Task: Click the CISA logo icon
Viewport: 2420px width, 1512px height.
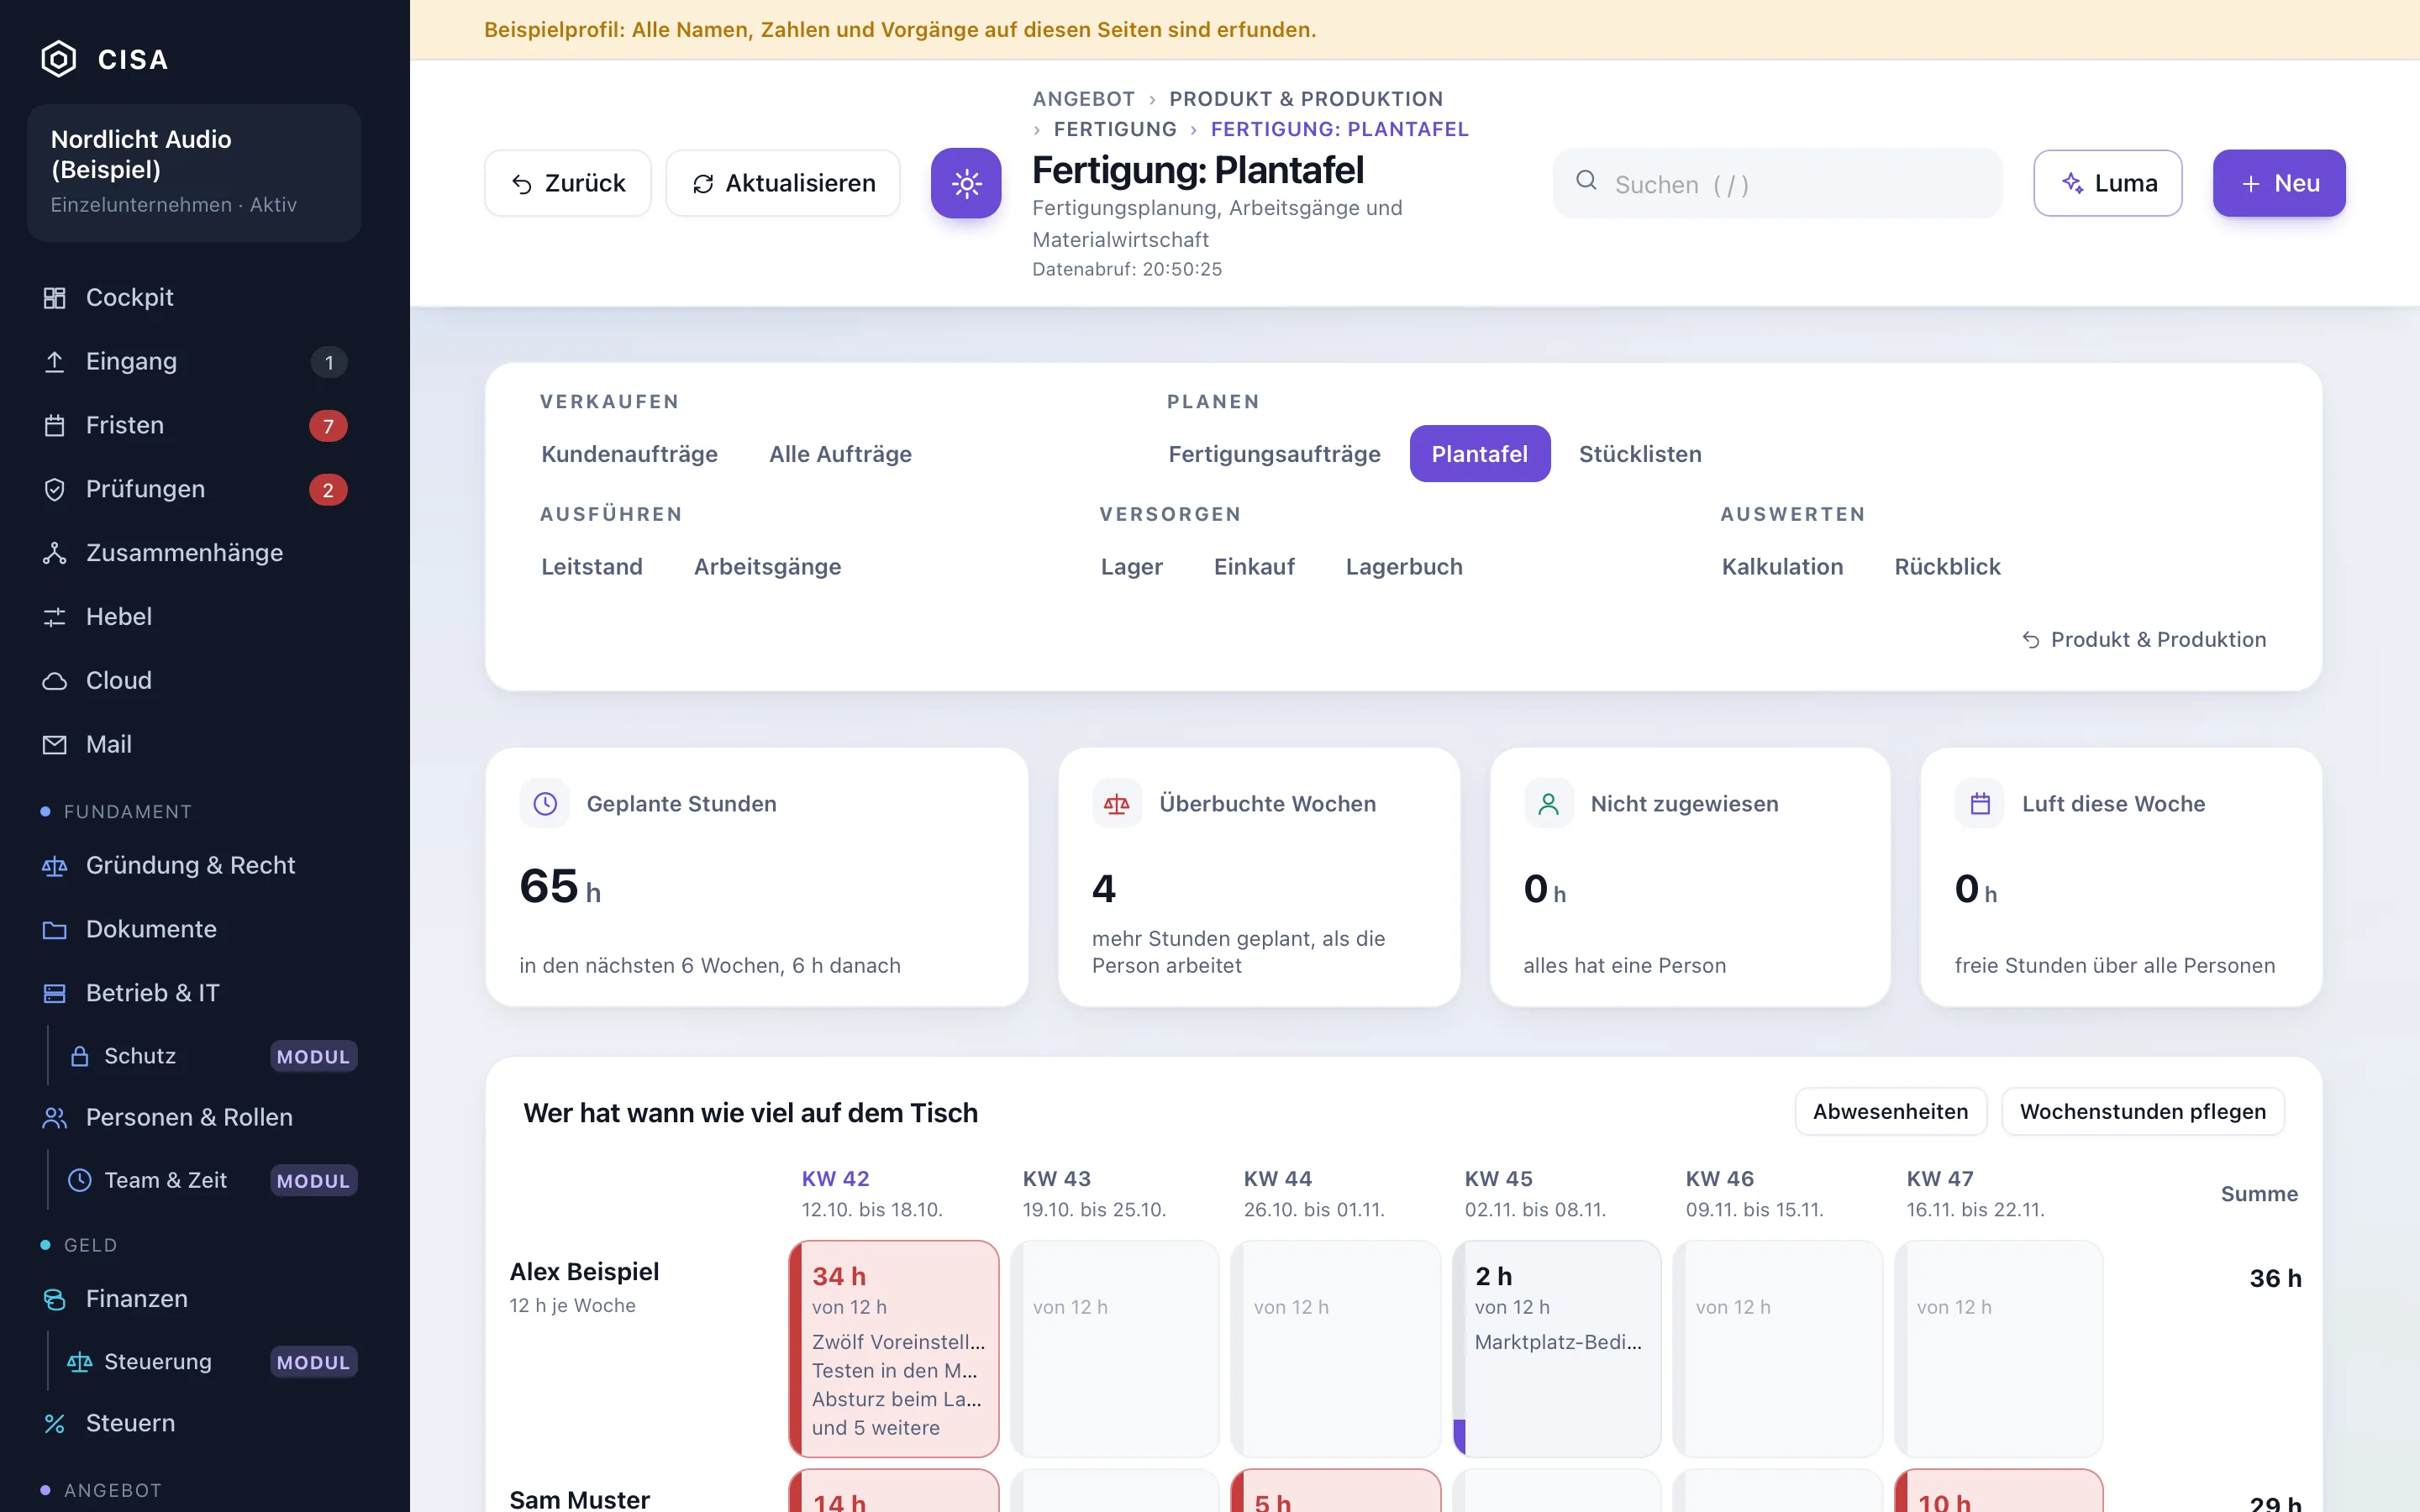Action: click(58, 59)
